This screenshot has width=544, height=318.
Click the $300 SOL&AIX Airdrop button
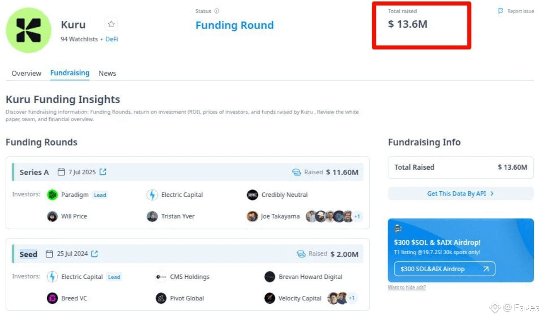pos(445,269)
